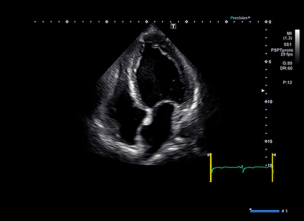Click the 10 cm diamond depth marker
The width and height of the screenshot is (304, 221).
pos(266,102)
